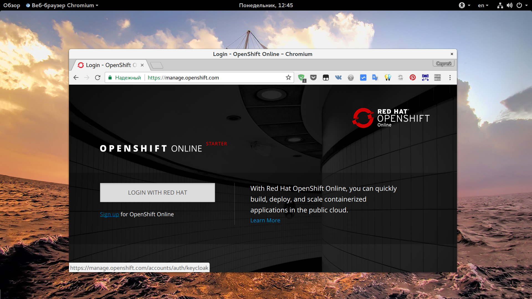Click the Adguard green shield extension icon
Image resolution: width=532 pixels, height=299 pixels.
(x=301, y=78)
